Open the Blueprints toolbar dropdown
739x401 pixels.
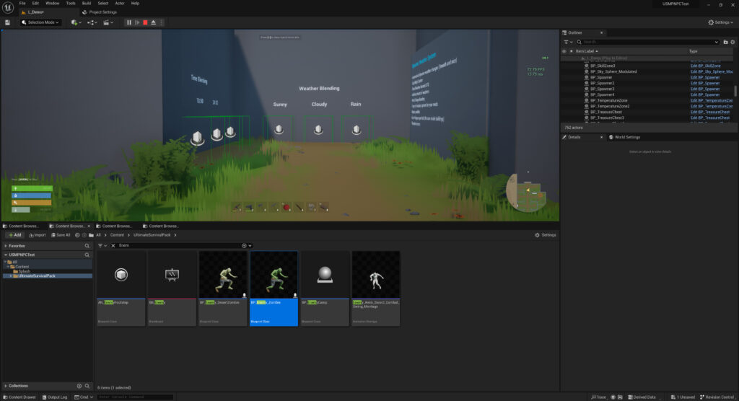(x=92, y=22)
